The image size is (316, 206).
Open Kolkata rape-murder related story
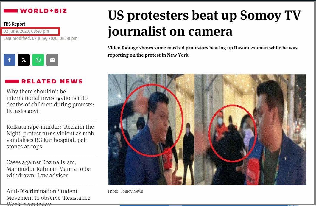[50, 137]
